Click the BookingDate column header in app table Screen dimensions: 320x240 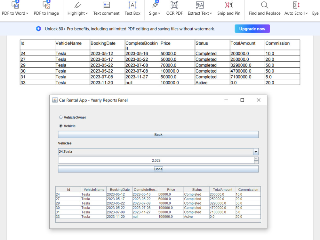pyautogui.click(x=120, y=189)
